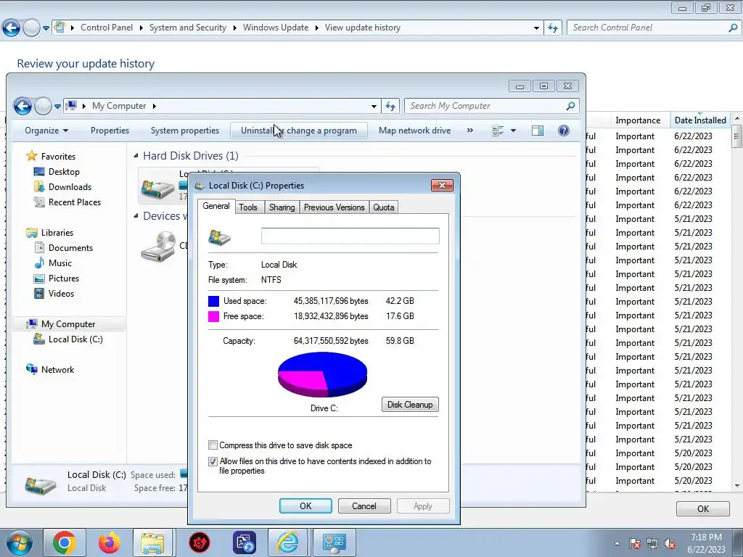Viewport: 743px width, 557px height.
Task: Click the network tray icon
Action: pos(652,544)
